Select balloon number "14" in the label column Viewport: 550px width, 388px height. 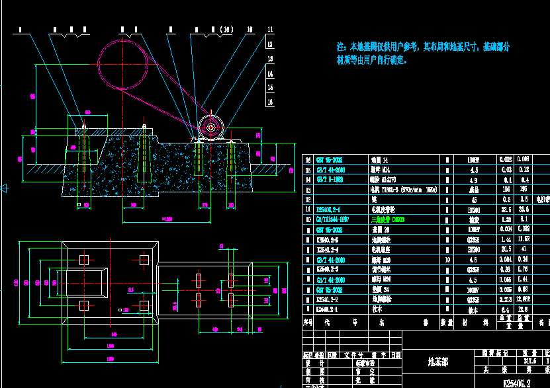(270, 73)
